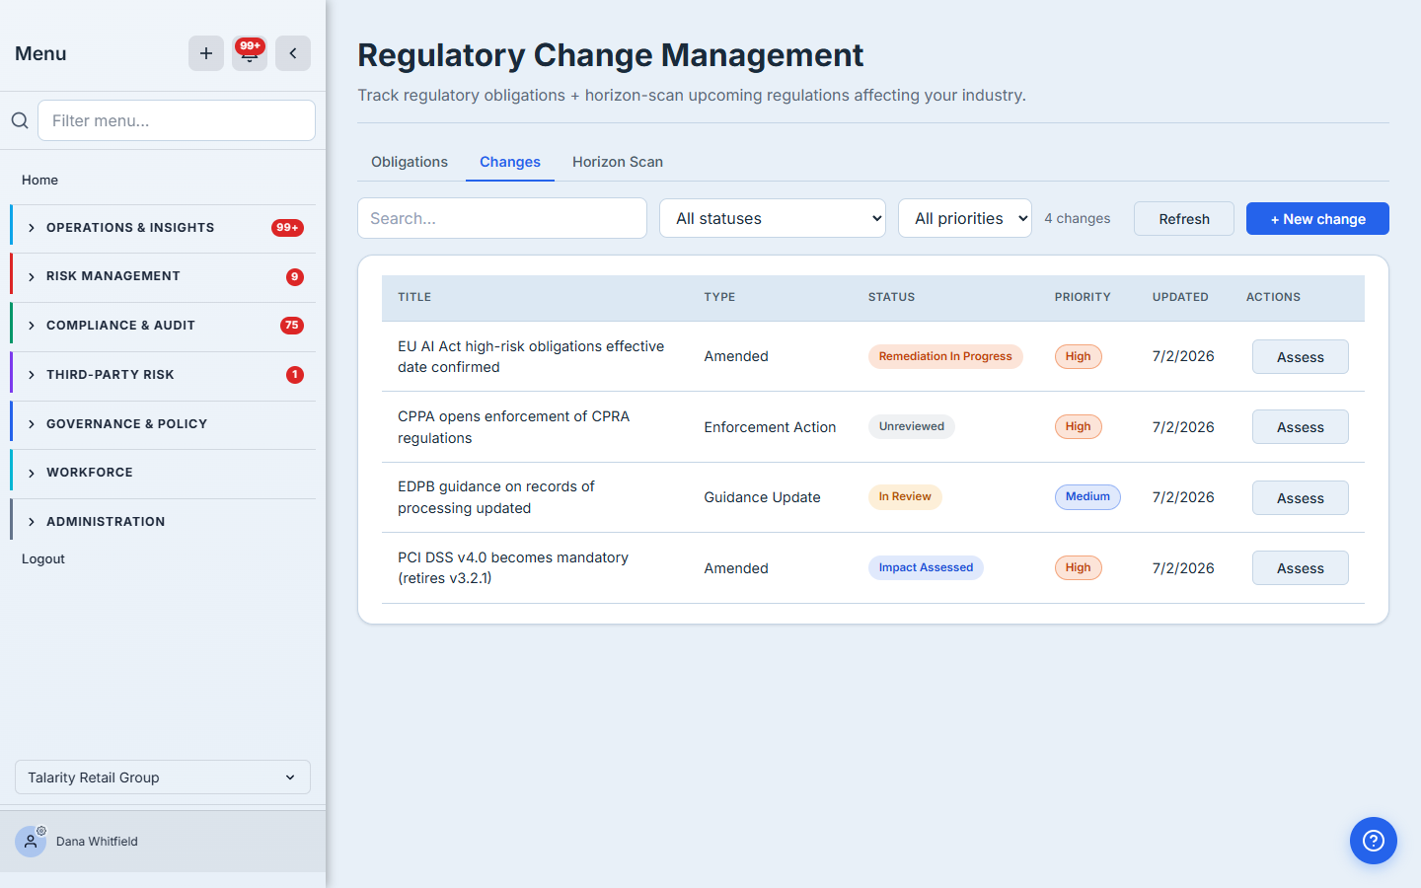The width and height of the screenshot is (1421, 888).
Task: Click the TITLE column header
Action: [414, 297]
